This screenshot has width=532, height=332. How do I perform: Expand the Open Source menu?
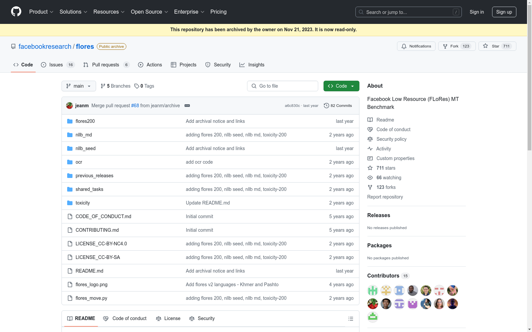[150, 12]
